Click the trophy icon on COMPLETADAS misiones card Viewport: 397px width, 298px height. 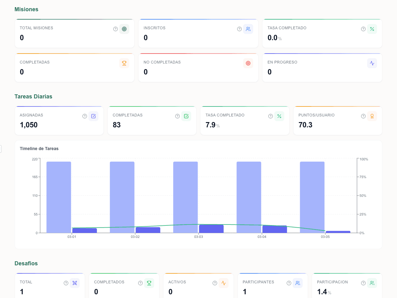click(x=124, y=63)
